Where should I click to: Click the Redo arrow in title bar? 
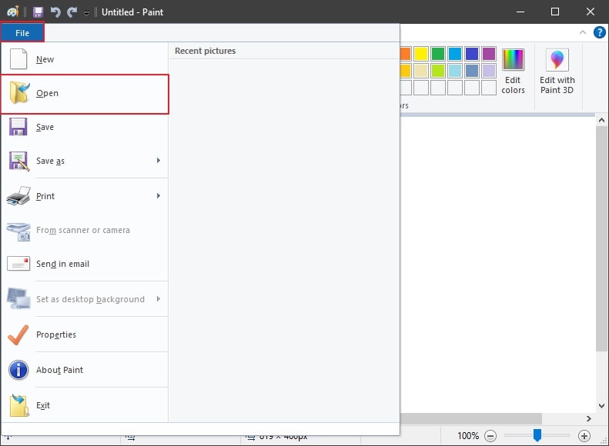click(72, 12)
